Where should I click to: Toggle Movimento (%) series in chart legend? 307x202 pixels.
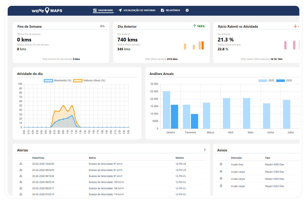point(58,80)
